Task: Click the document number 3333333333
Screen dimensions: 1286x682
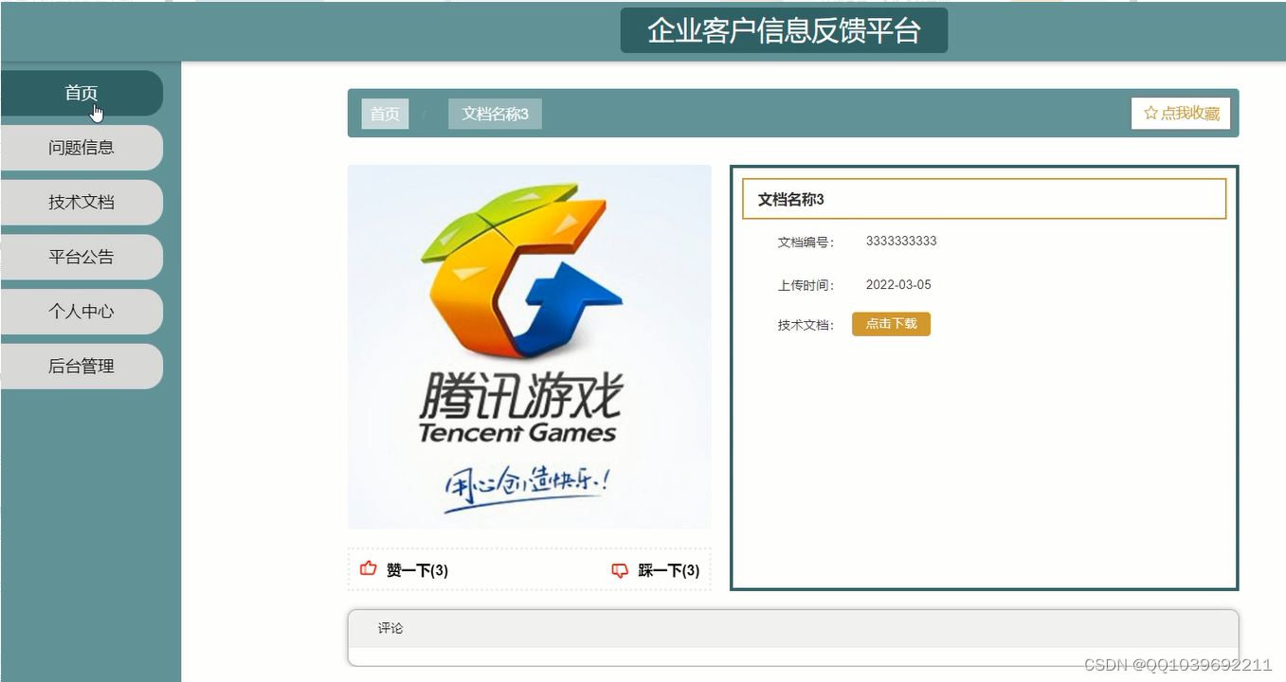Action: [901, 242]
